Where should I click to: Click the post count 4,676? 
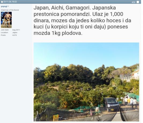pyautogui.click(x=14, y=35)
